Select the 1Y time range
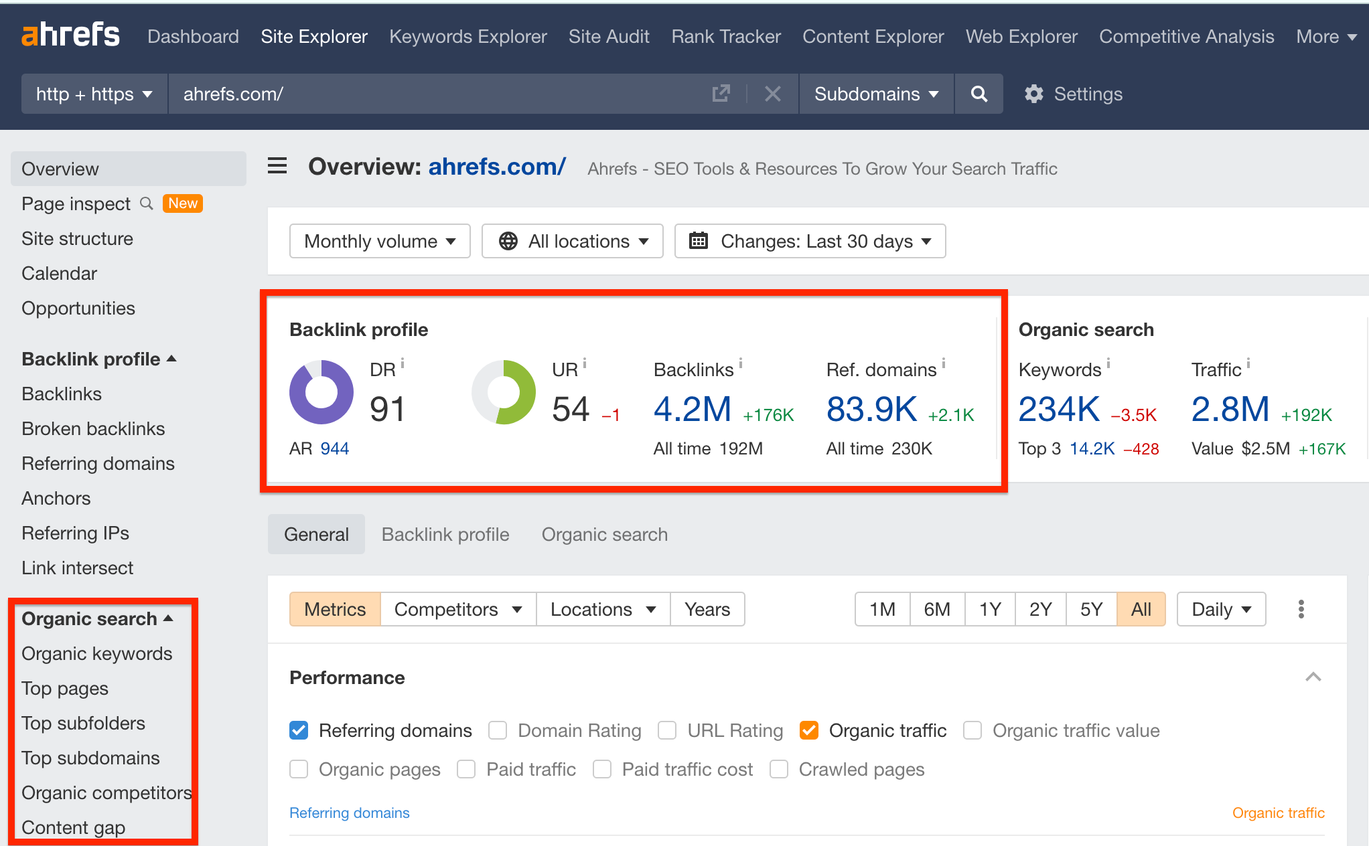The image size is (1369, 846). click(990, 609)
